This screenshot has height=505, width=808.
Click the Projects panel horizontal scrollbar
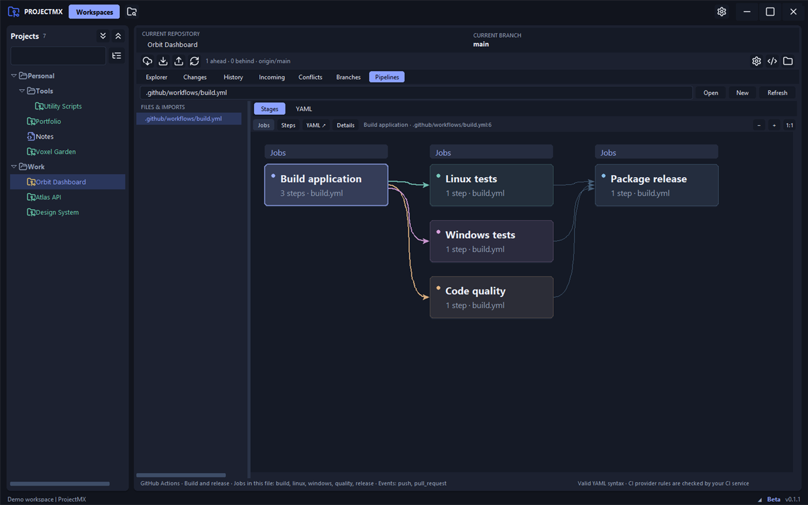[x=60, y=484]
